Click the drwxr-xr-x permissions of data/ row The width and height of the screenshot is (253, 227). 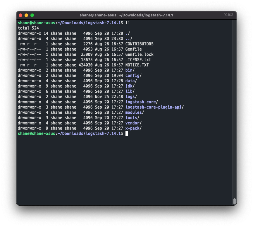coord(29,81)
